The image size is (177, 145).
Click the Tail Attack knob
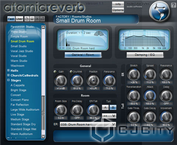150,96
